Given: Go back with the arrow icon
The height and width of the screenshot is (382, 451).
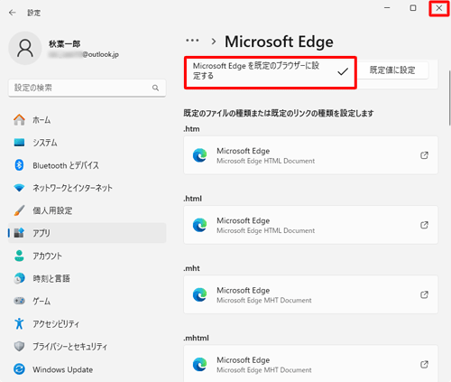Looking at the screenshot, I should 13,13.
